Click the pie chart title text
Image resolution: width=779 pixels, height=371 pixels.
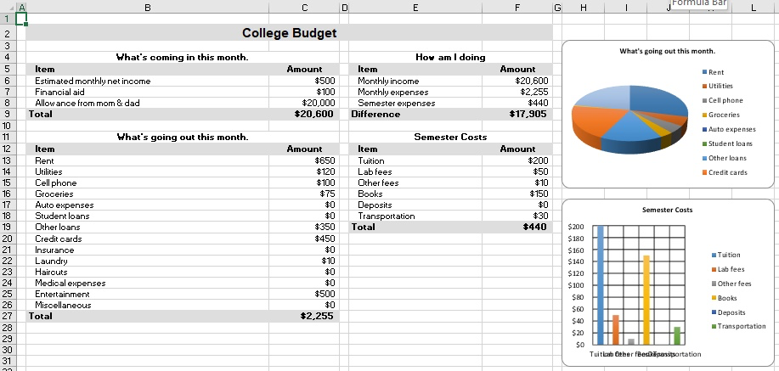coord(667,51)
